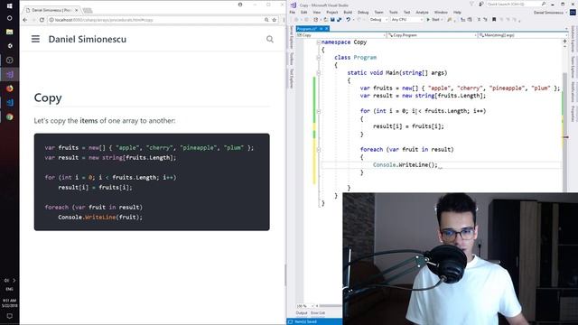Open the Analyze menu
The width and height of the screenshot is (578, 325).
422,13
